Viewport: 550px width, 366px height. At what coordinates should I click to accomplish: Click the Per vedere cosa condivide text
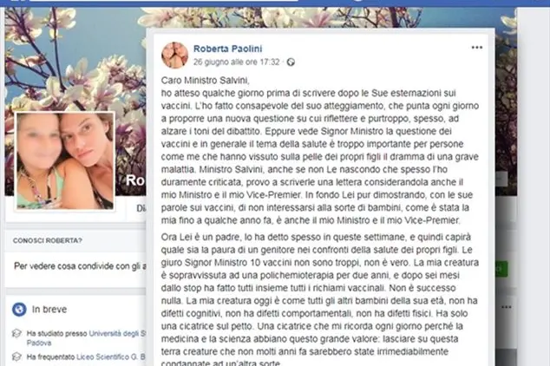coord(80,266)
